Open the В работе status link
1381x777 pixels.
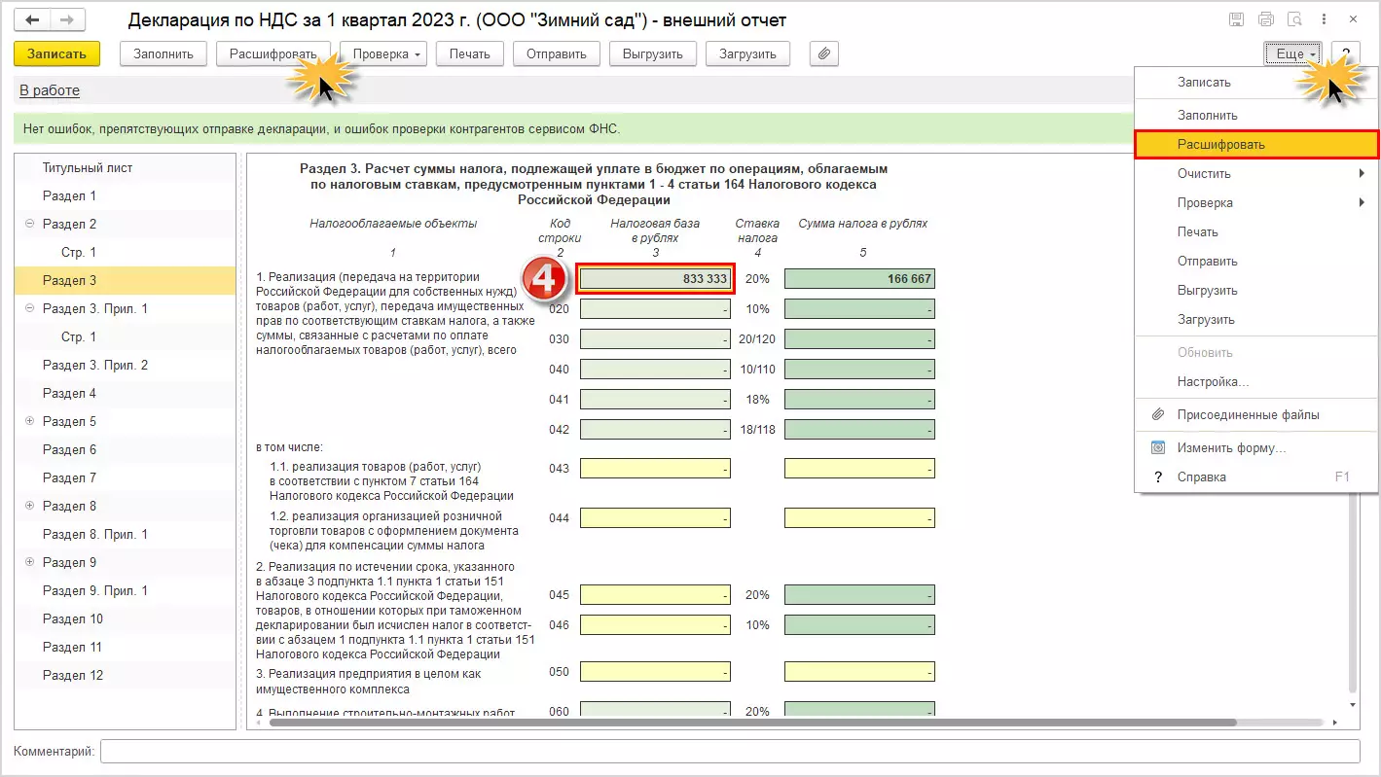tap(50, 90)
